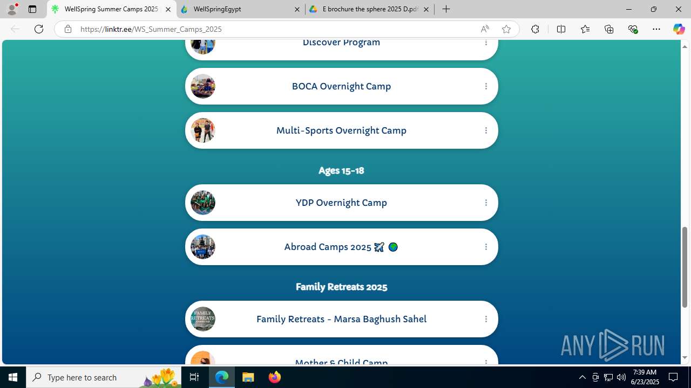Viewport: 691px width, 388px height.
Task: Close the E brochure PDF tab
Action: pyautogui.click(x=426, y=9)
